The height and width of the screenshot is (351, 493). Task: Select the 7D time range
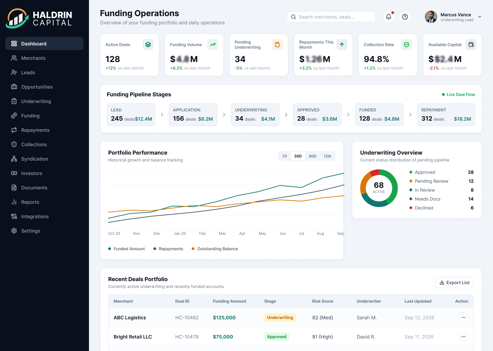[285, 156]
